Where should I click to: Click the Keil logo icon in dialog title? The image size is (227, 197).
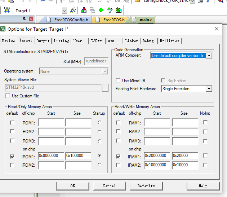[x=3, y=29]
